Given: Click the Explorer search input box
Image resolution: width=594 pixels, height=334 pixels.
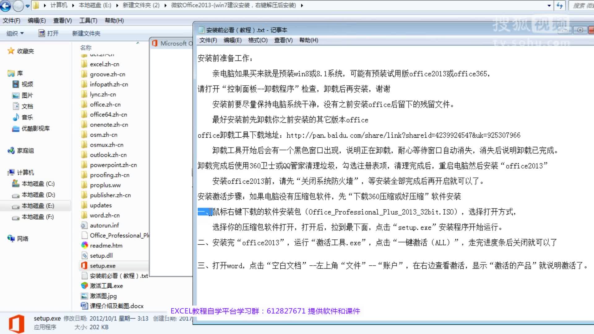Looking at the screenshot, I should (x=582, y=6).
